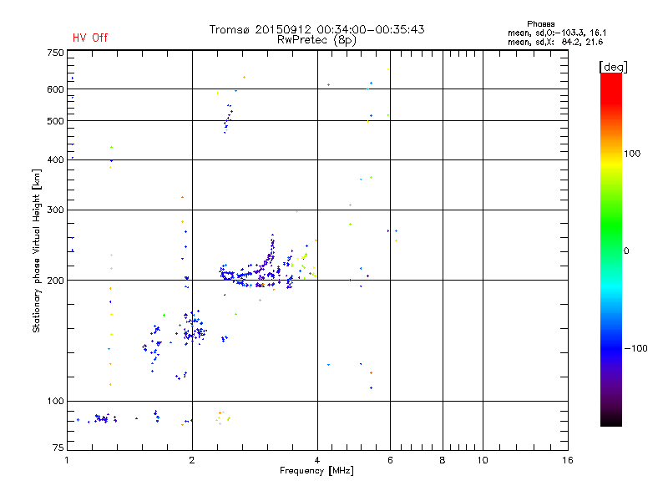This screenshot has height=501, width=668.
Task: Click the y-axis tick label '750'
Action: click(55, 53)
